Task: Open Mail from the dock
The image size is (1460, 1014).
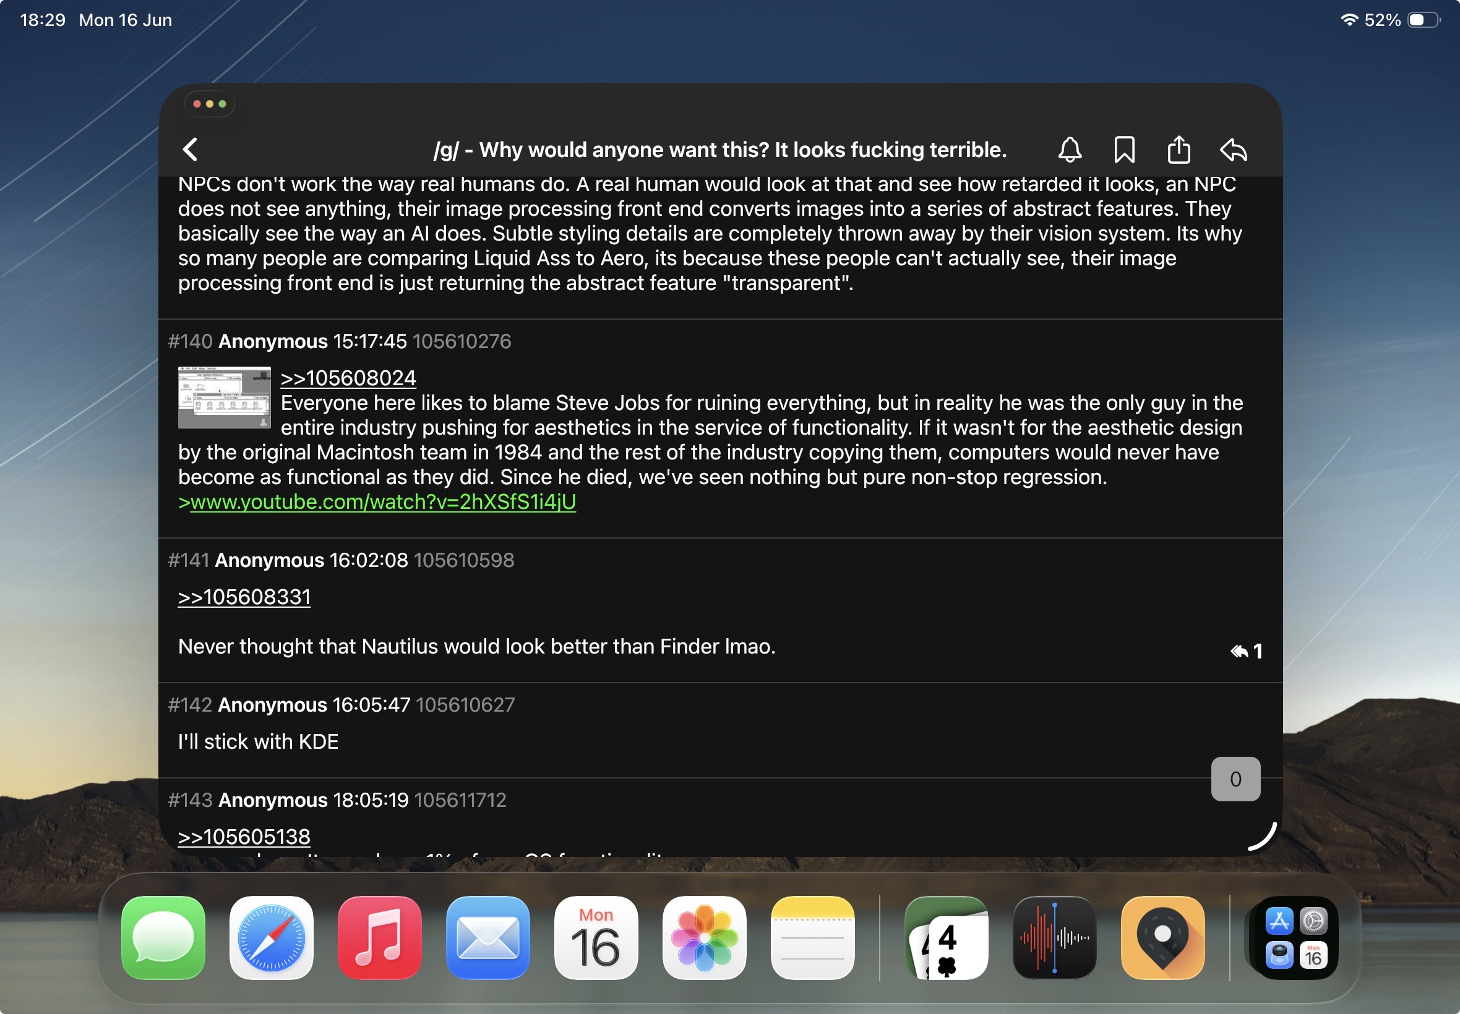Action: (487, 938)
